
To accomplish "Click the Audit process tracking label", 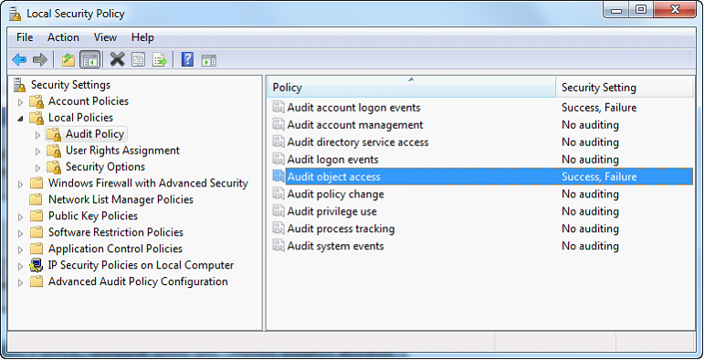I will [341, 228].
